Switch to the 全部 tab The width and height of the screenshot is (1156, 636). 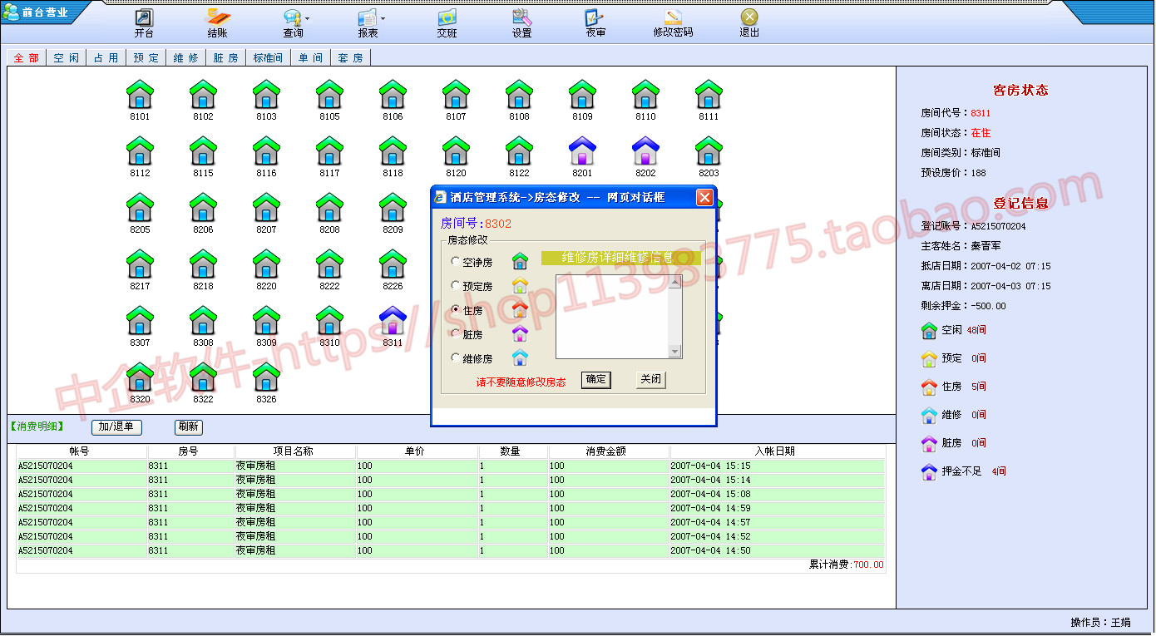tap(27, 57)
